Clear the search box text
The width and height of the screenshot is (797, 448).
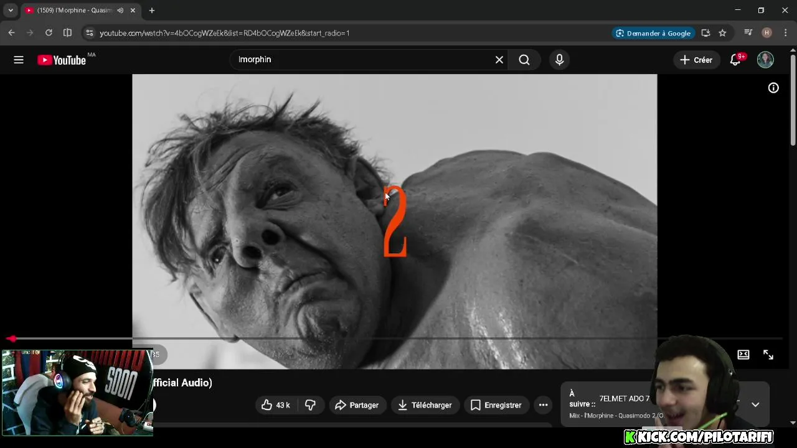(x=499, y=60)
